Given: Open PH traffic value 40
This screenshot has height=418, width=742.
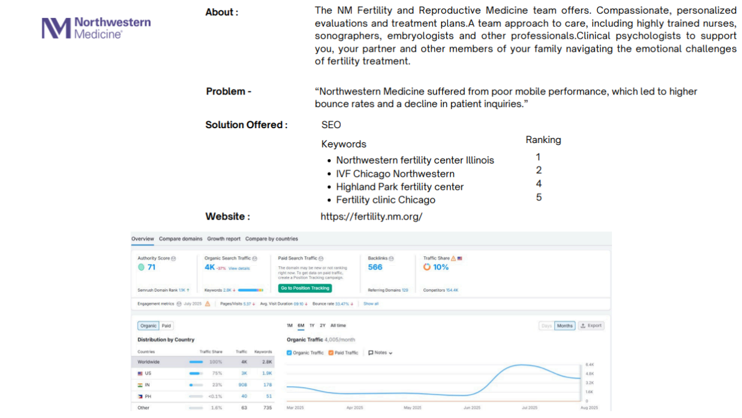Looking at the screenshot, I should pos(244,396).
